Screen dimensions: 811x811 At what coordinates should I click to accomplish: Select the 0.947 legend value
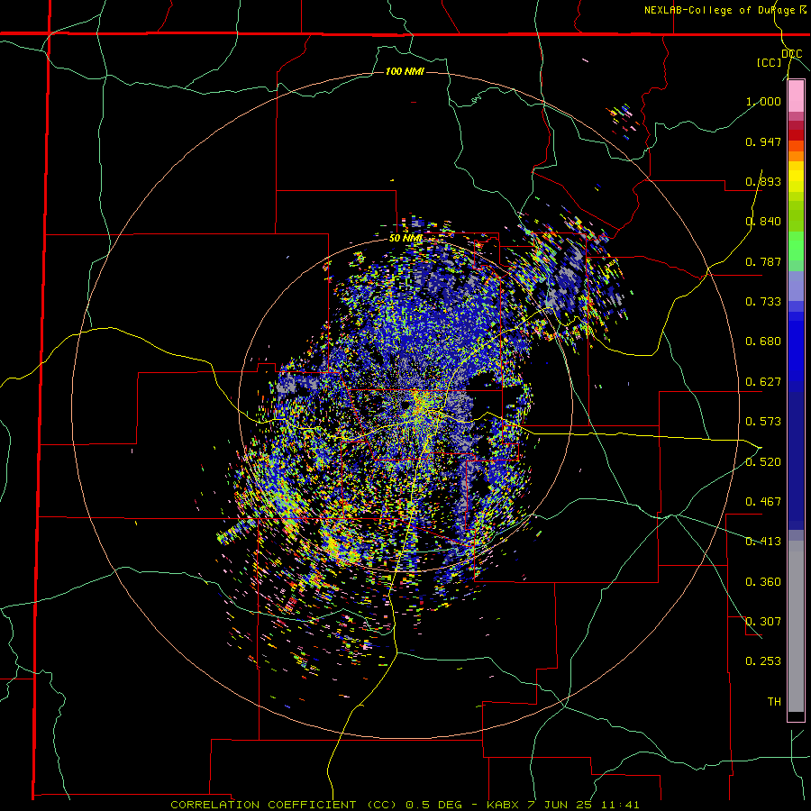click(x=763, y=141)
